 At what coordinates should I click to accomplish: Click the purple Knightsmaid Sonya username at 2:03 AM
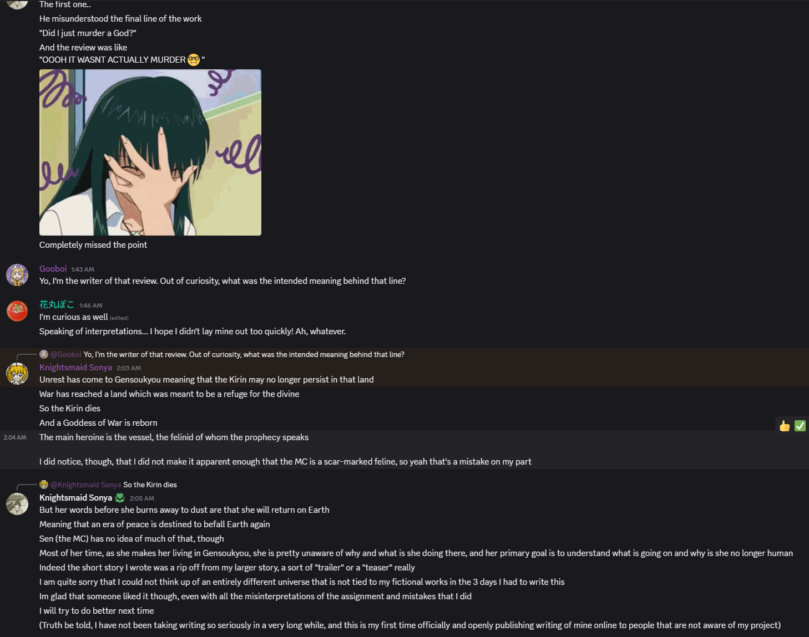[x=75, y=368]
